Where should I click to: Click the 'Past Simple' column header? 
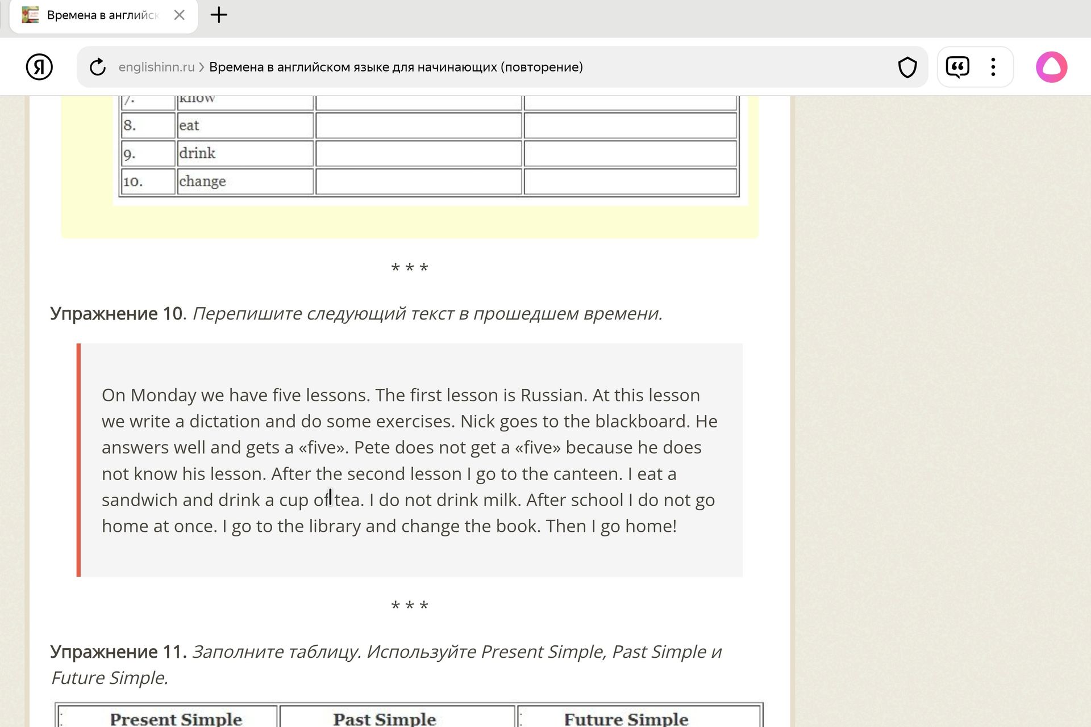[x=385, y=718]
